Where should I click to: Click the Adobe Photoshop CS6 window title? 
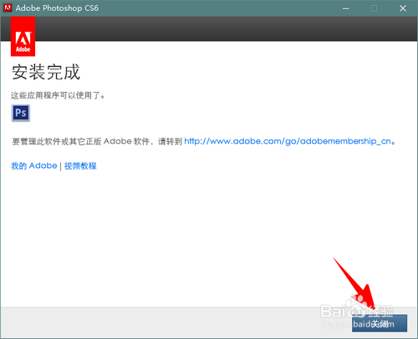pos(57,8)
